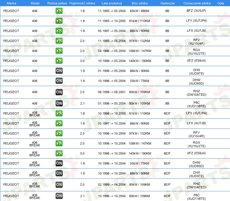This screenshot has width=230, height=201.
Task: Click the Marka column header
Action: tap(11, 3)
